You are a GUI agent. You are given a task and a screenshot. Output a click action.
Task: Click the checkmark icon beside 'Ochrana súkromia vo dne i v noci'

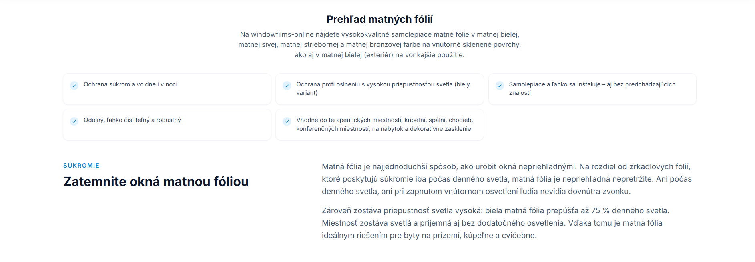74,86
